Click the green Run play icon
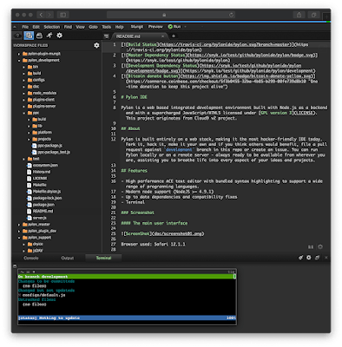The width and height of the screenshot is (342, 347). coord(170,27)
